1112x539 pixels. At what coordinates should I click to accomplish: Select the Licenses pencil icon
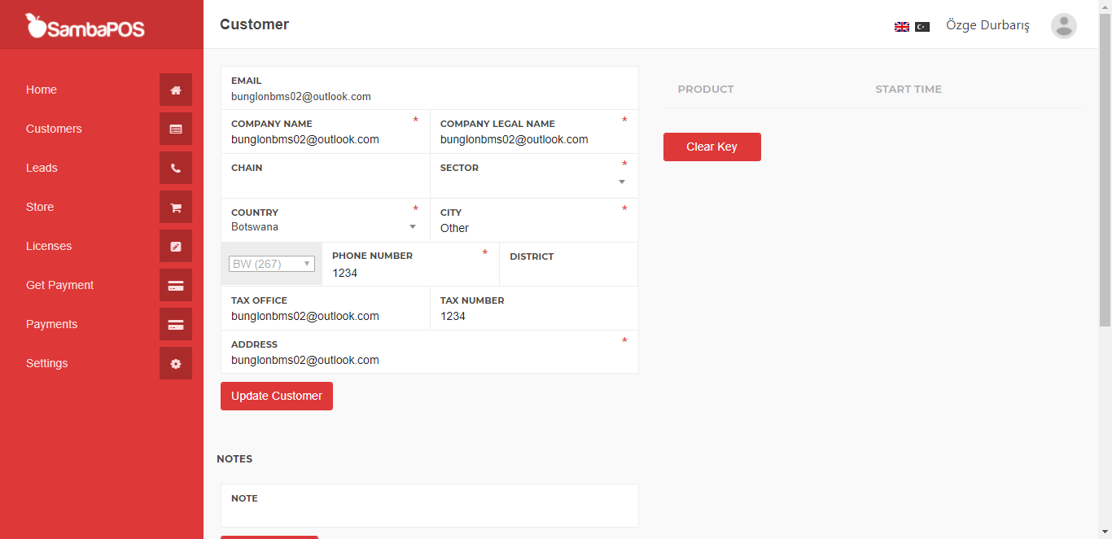tap(175, 246)
